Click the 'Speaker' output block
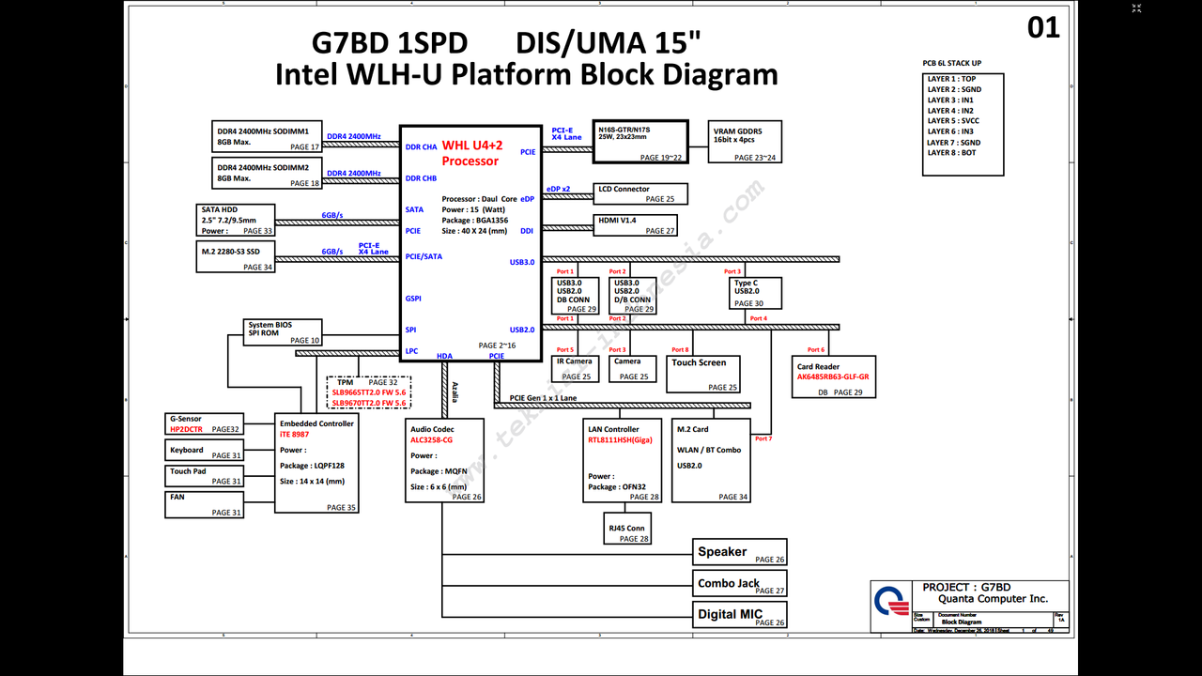Image resolution: width=1202 pixels, height=676 pixels. point(740,552)
